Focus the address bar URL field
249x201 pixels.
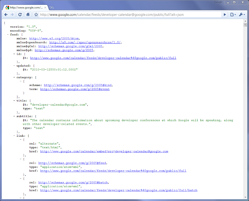pyautogui.click(x=130, y=15)
